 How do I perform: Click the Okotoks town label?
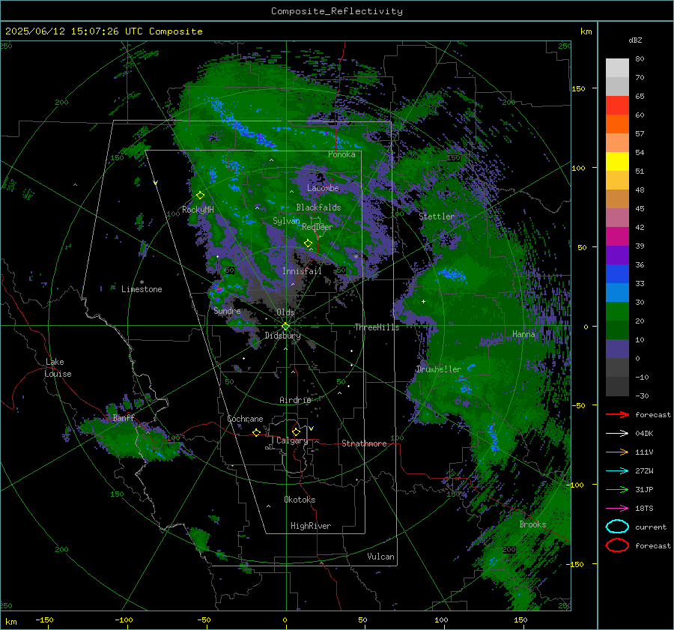point(300,500)
